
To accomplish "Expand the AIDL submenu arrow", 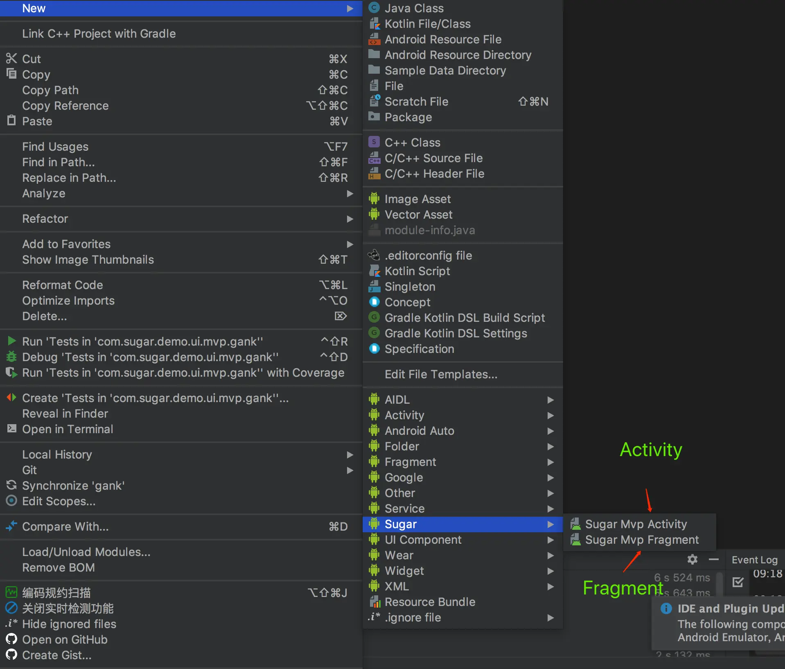I will (x=550, y=400).
